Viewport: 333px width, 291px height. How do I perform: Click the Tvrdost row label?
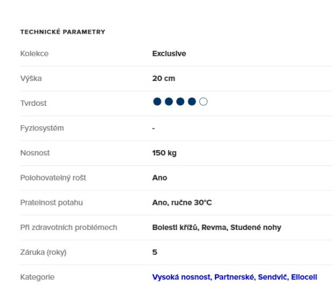[x=33, y=103]
